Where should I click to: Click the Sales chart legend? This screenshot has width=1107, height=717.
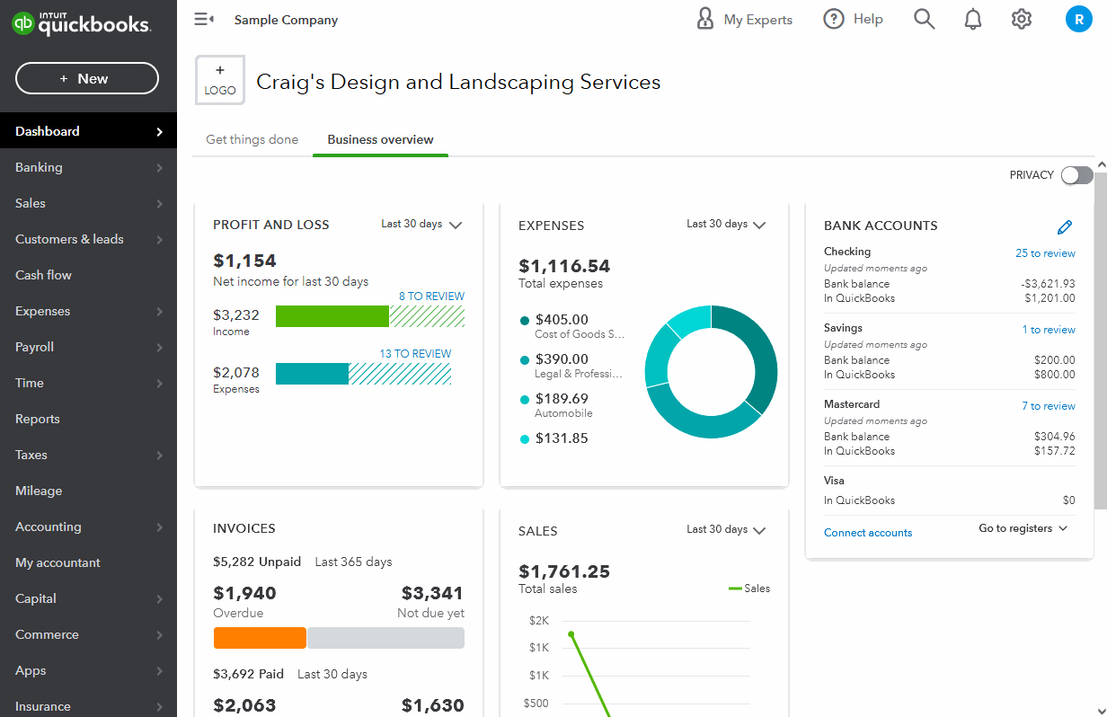tap(749, 589)
